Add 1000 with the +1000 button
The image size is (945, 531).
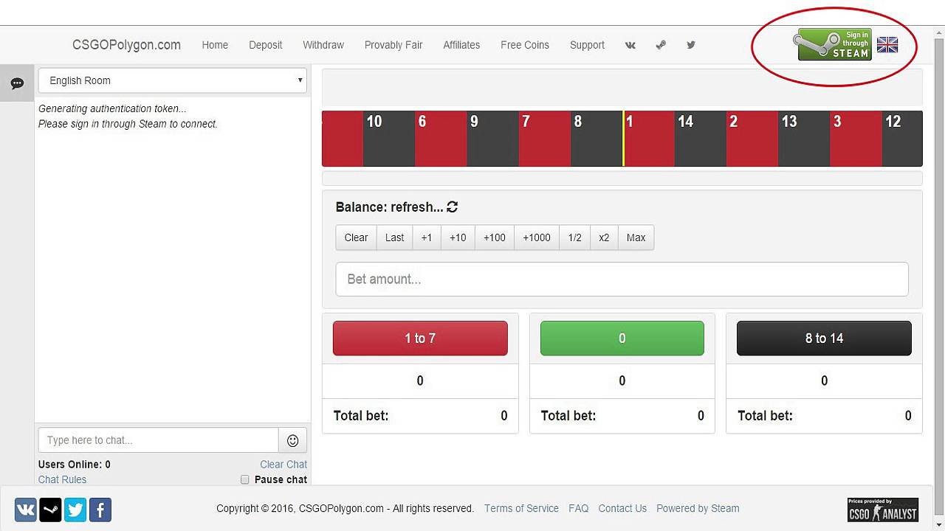(x=537, y=237)
